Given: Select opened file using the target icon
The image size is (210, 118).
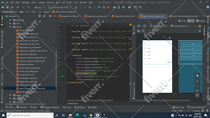Looking at the screenshot, I should (x=40, y=16).
